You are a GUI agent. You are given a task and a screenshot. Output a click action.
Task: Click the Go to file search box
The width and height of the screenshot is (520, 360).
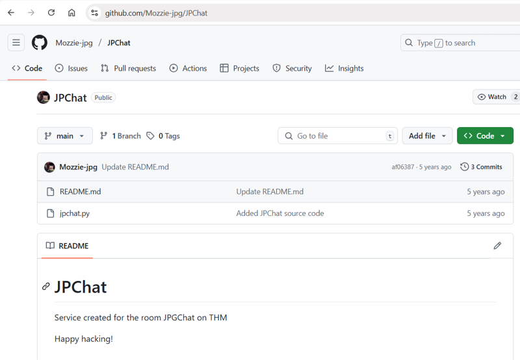pyautogui.click(x=337, y=136)
